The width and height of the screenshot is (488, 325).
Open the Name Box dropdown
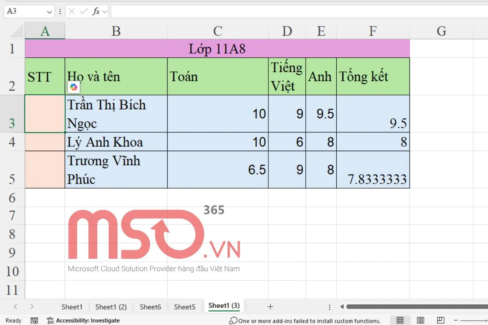pos(49,11)
